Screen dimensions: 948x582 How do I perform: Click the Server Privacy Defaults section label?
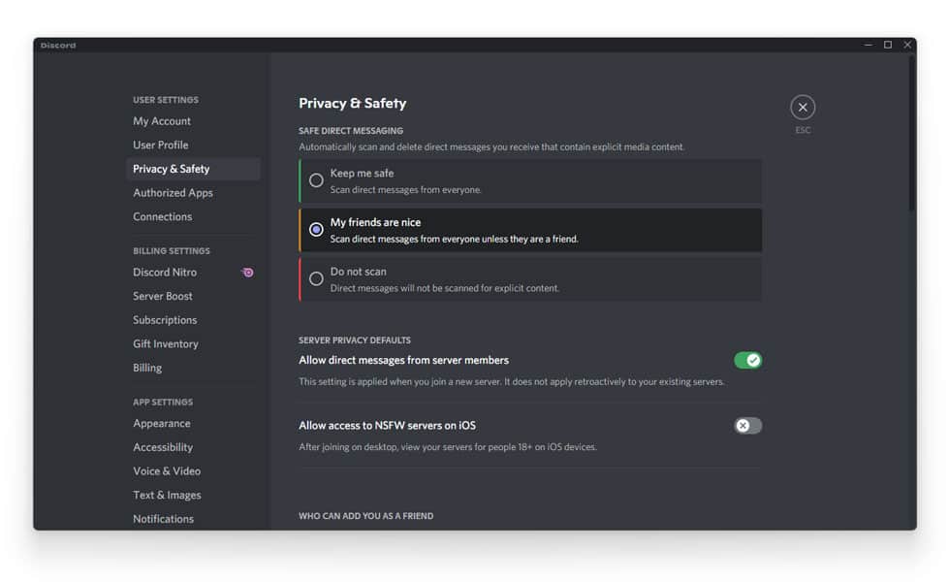(355, 340)
